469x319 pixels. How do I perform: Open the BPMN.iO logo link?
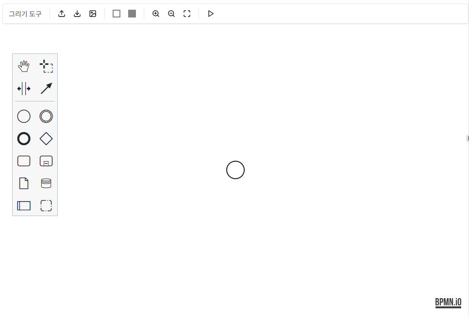click(448, 302)
